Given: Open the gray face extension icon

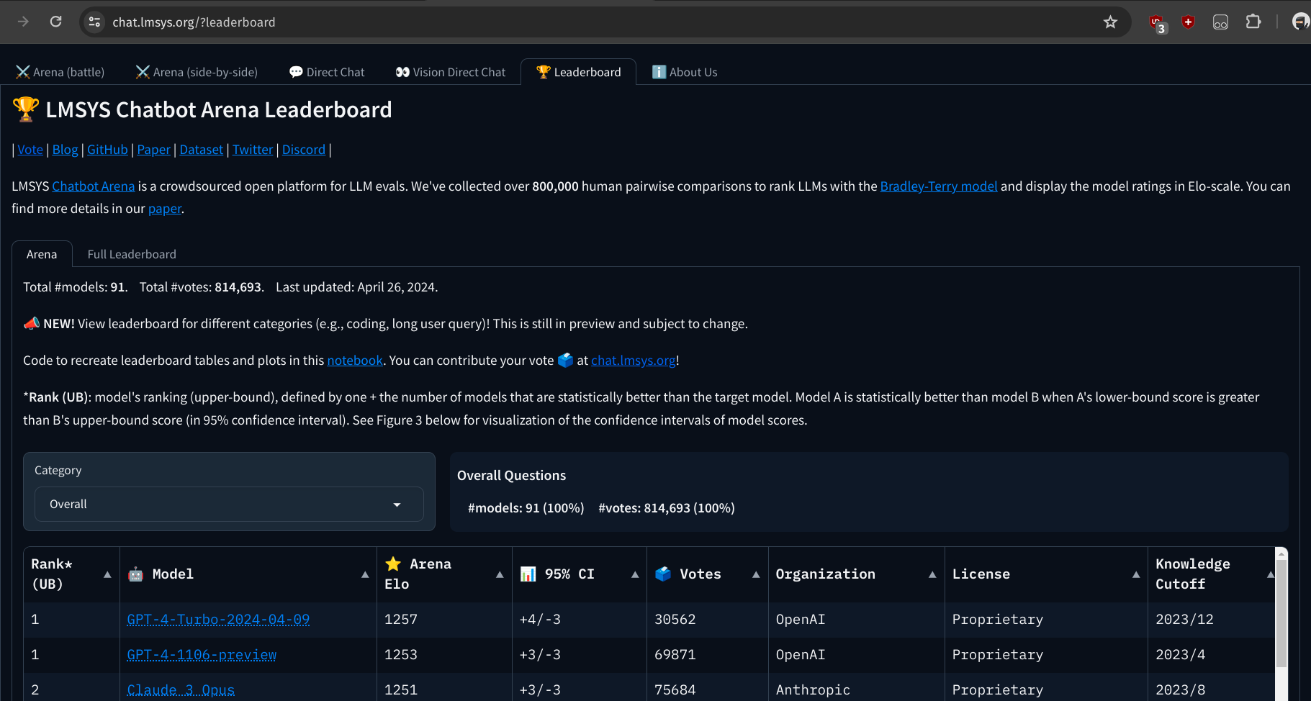Looking at the screenshot, I should pyautogui.click(x=1220, y=22).
